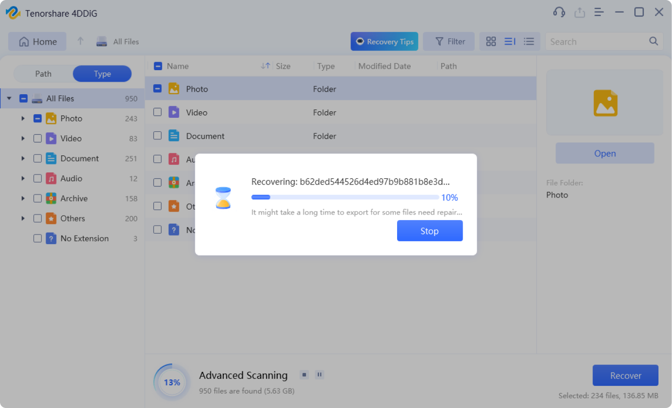Expand the Photo tree node
Viewport: 672px width, 408px height.
click(23, 119)
